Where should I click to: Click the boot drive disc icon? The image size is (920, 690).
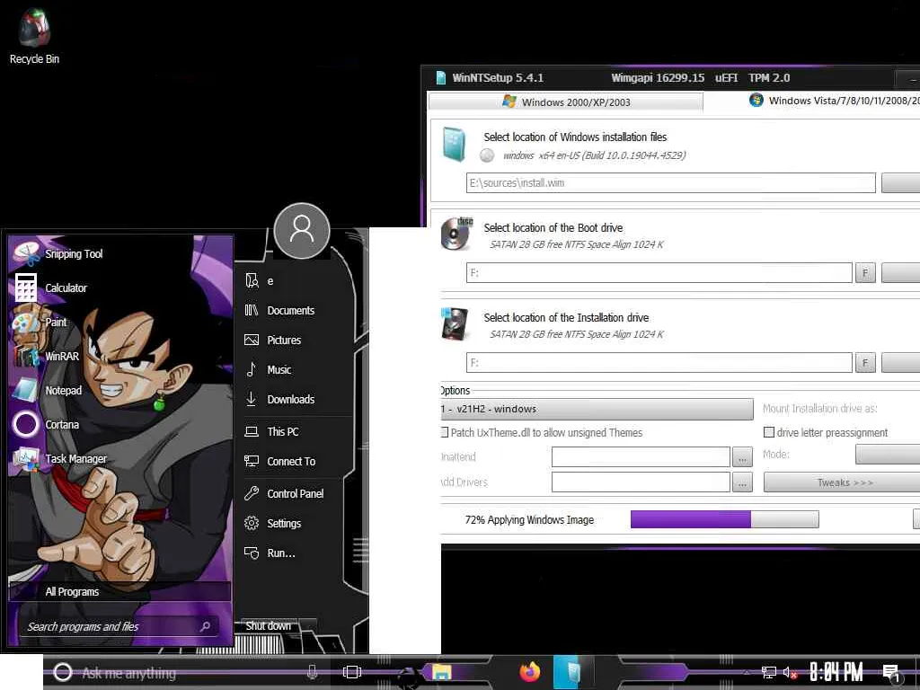click(x=457, y=234)
